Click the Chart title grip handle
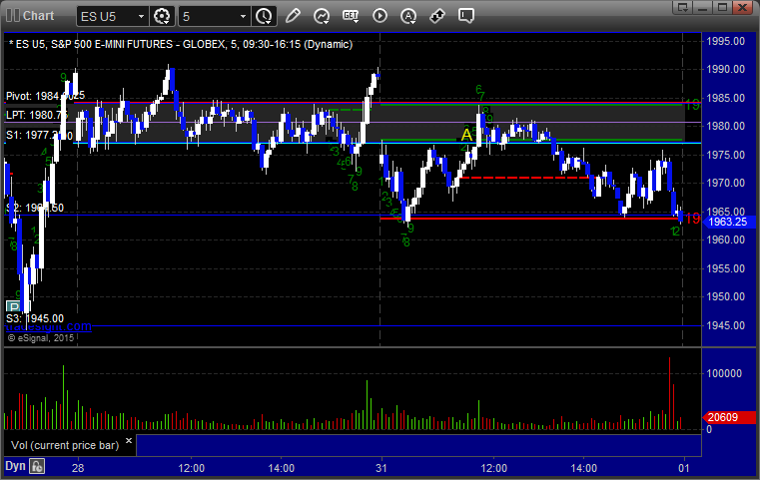This screenshot has width=760, height=480. [13, 16]
